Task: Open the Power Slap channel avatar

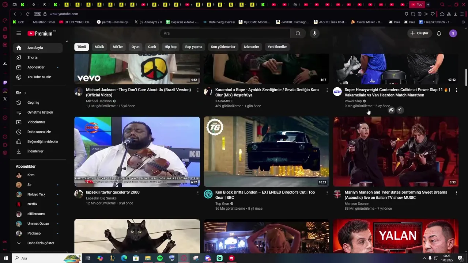Action: click(337, 92)
